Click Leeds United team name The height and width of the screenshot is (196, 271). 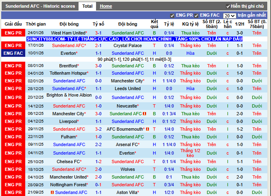click(127, 88)
